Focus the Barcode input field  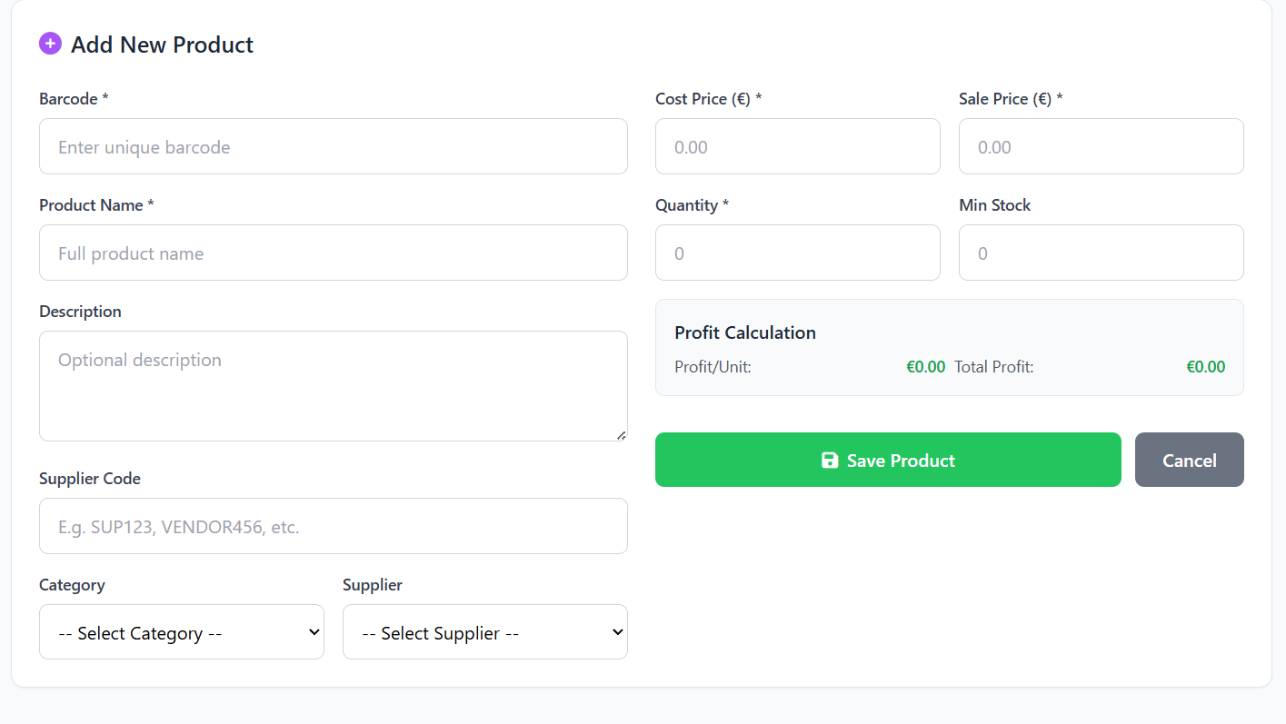coord(333,147)
